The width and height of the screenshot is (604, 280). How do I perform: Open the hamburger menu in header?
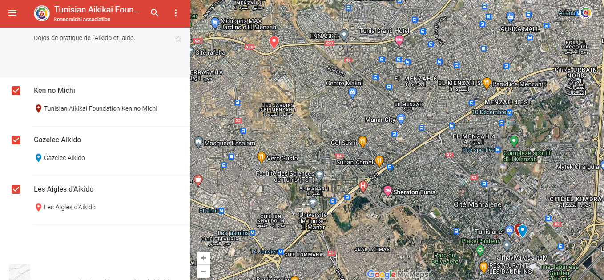(x=12, y=13)
